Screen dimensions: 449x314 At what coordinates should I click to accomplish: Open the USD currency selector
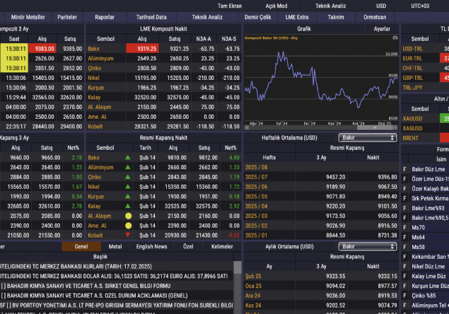point(381,6)
